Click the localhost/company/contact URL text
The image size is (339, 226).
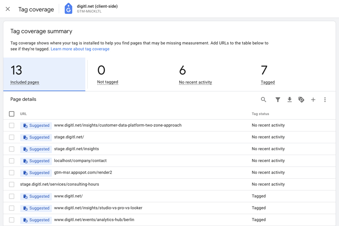click(80, 161)
